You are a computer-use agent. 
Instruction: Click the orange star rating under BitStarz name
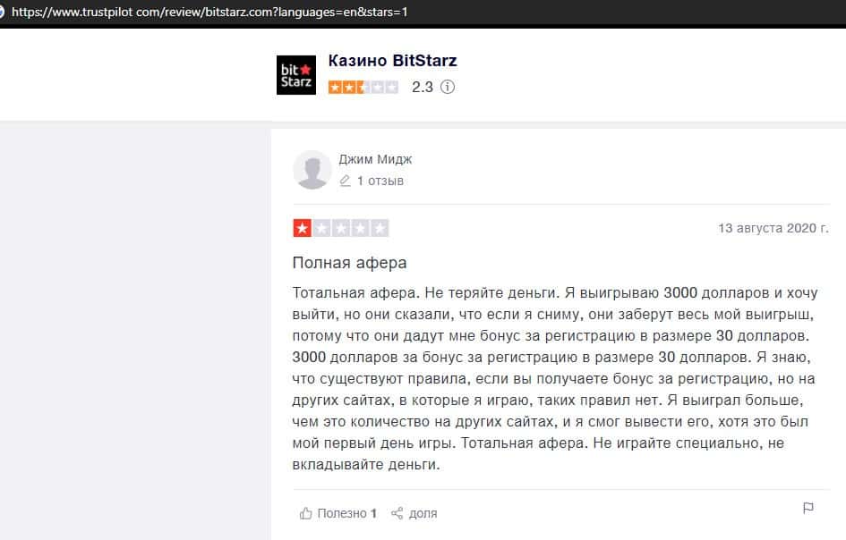tap(363, 87)
